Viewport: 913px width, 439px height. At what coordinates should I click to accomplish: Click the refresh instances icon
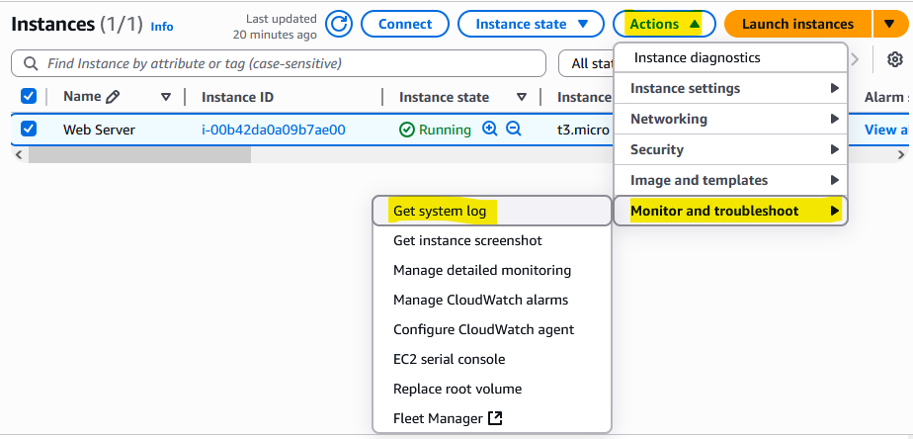coord(339,25)
